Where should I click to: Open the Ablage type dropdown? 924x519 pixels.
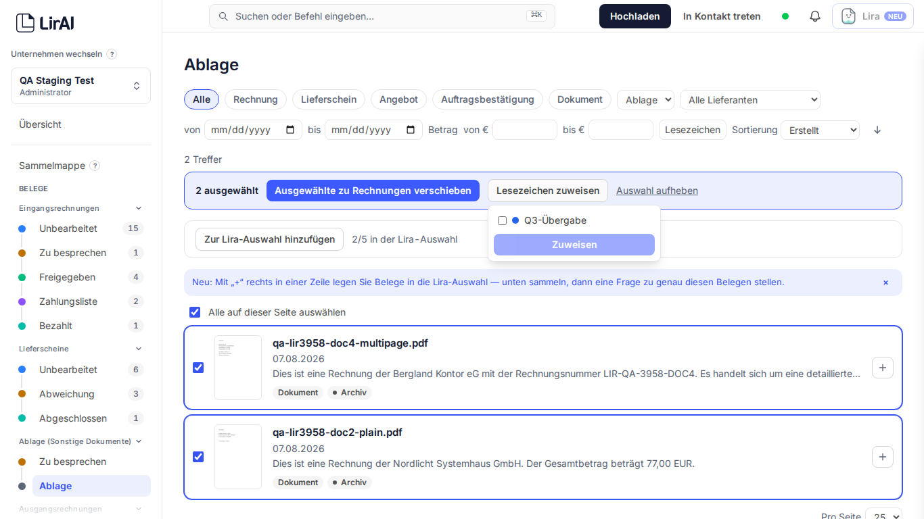coord(645,100)
